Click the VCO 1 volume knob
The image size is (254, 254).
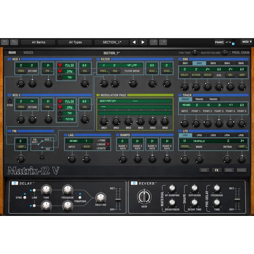tap(85, 83)
